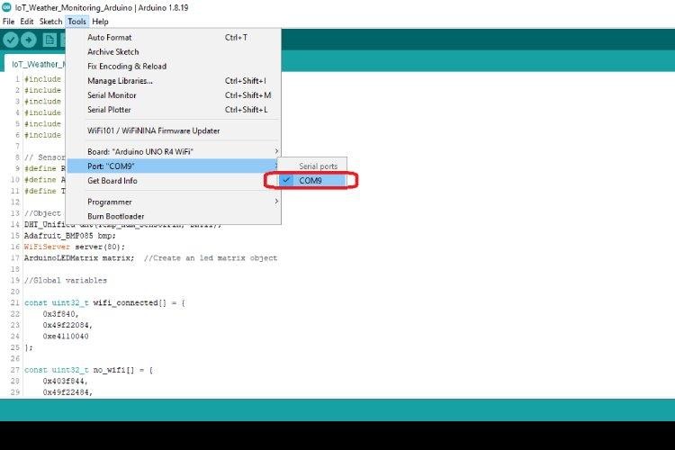Open the Edit menu
Screen dimensions: 675x450
27,22
